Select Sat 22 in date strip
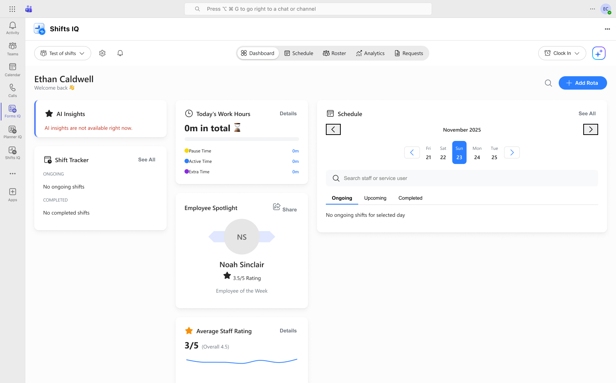This screenshot has height=383, width=616. tap(443, 152)
